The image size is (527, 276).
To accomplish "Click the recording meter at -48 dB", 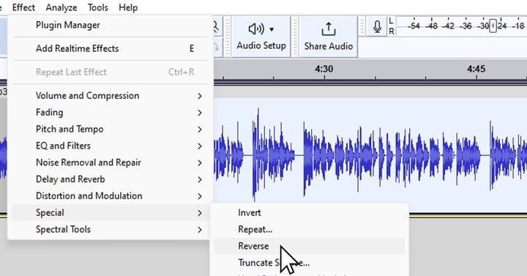I will click(x=431, y=26).
